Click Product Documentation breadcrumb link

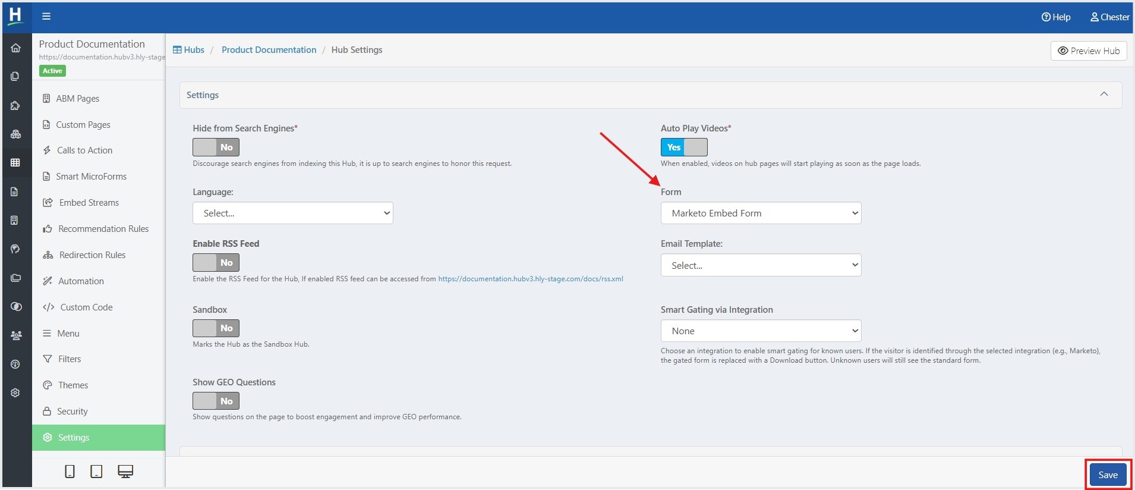click(x=269, y=50)
